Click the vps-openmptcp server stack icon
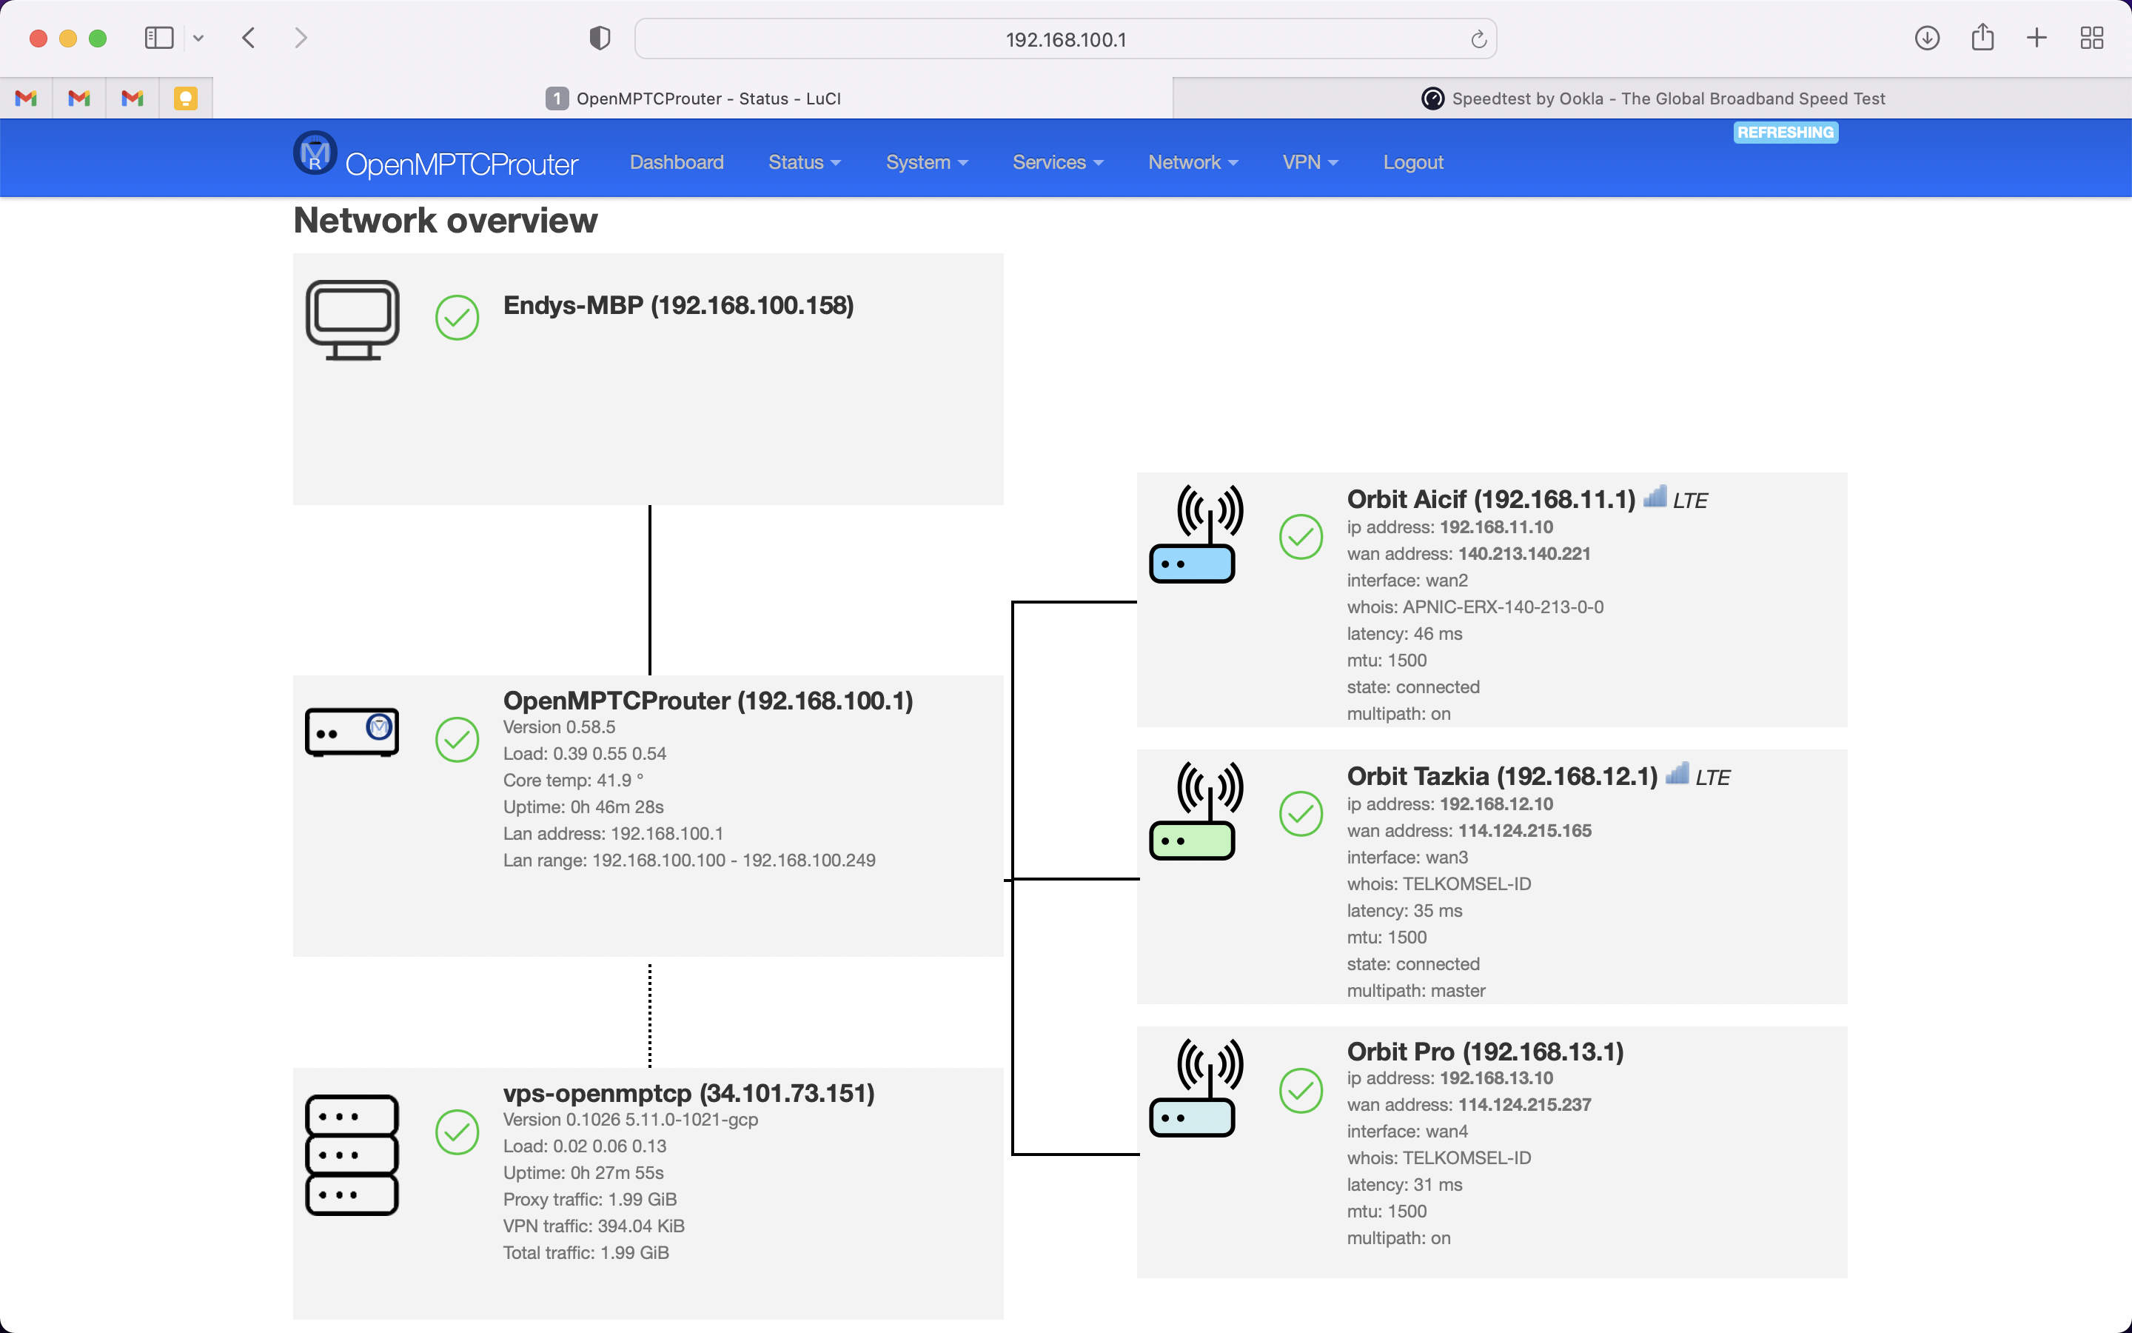The height and width of the screenshot is (1333, 2132). pos(352,1155)
